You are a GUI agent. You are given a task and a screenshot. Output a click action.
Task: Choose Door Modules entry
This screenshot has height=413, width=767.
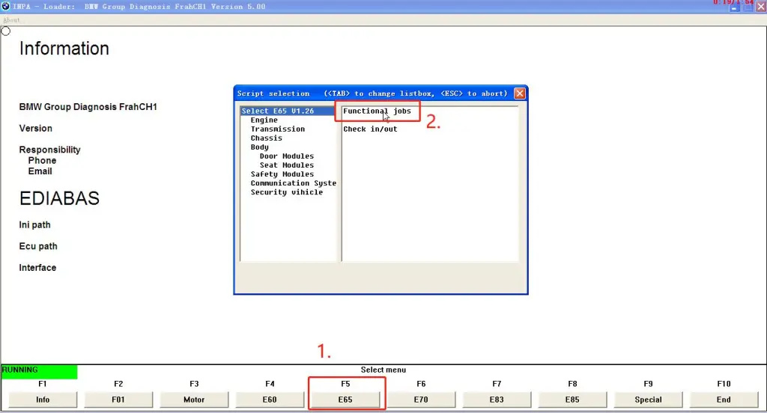click(287, 156)
